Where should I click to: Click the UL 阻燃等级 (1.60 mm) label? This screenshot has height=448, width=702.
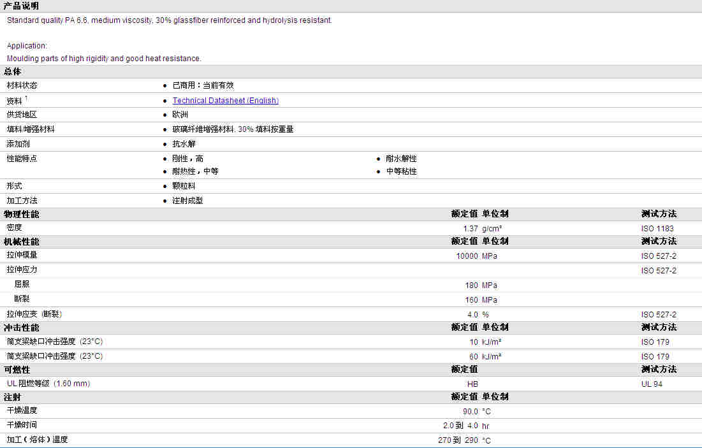(48, 384)
